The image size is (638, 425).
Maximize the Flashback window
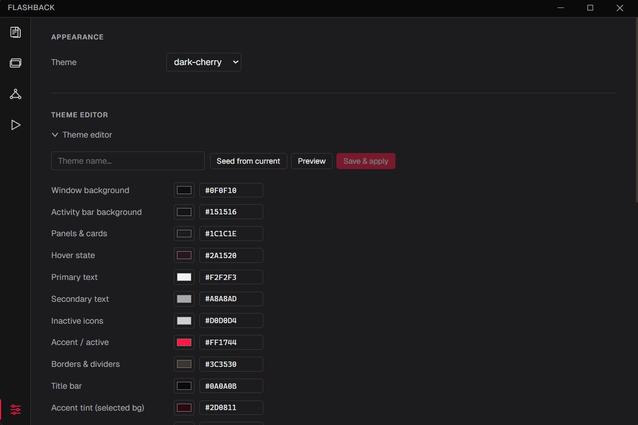coord(590,8)
